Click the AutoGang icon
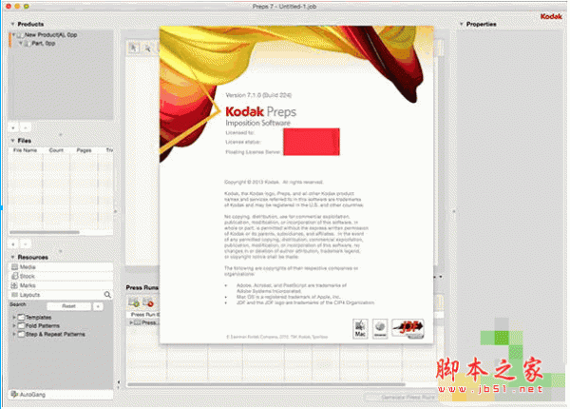The height and width of the screenshot is (409, 570). click(14, 394)
